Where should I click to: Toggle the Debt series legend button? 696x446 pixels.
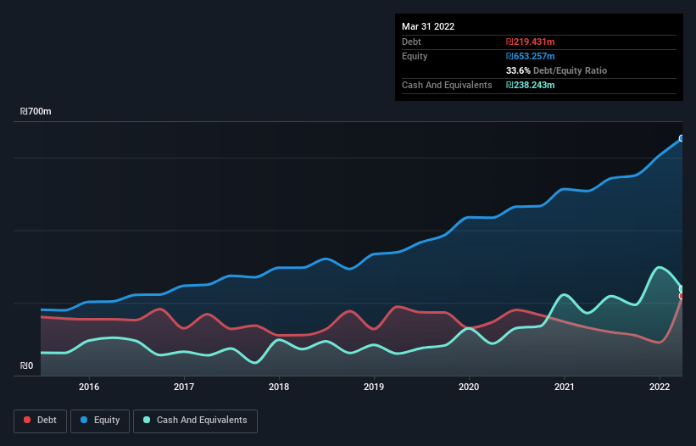pos(41,421)
